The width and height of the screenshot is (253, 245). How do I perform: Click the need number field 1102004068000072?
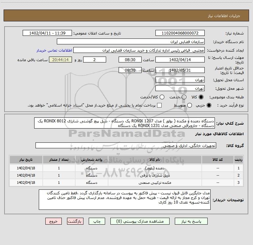pyautogui.click(x=180, y=33)
